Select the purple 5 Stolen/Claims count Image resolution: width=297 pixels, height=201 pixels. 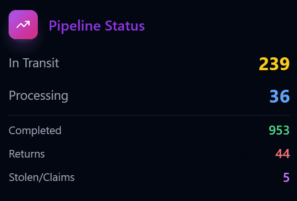(286, 178)
